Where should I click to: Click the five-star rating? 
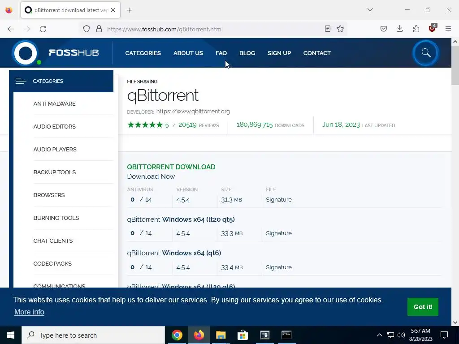[x=145, y=125]
